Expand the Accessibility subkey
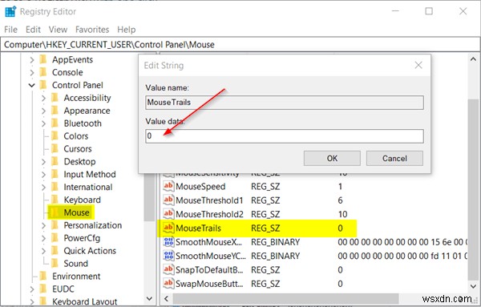 [x=43, y=98]
